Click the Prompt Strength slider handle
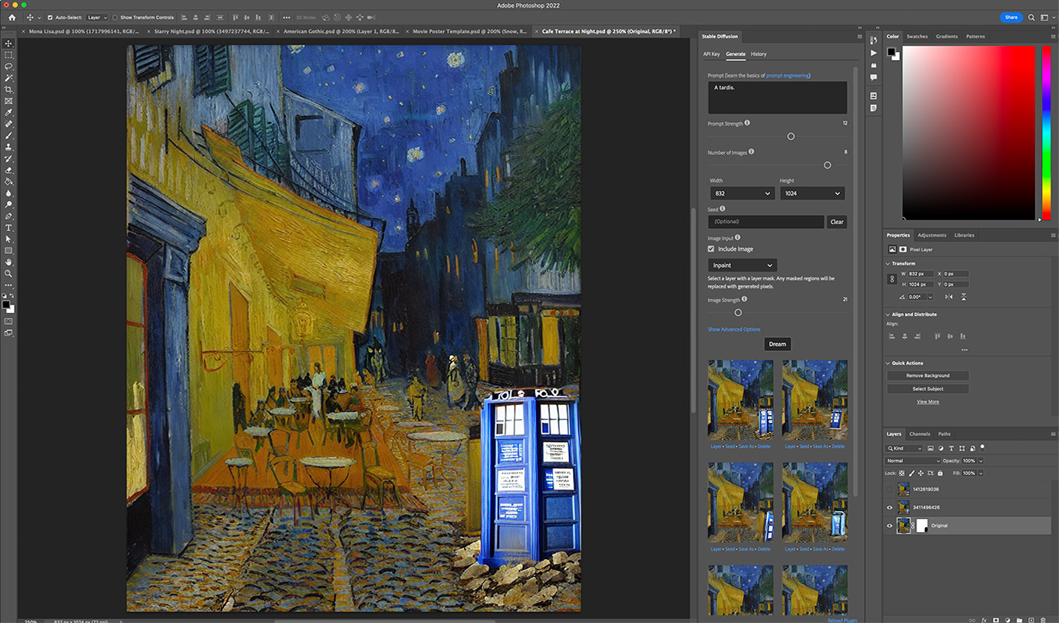 pos(790,136)
